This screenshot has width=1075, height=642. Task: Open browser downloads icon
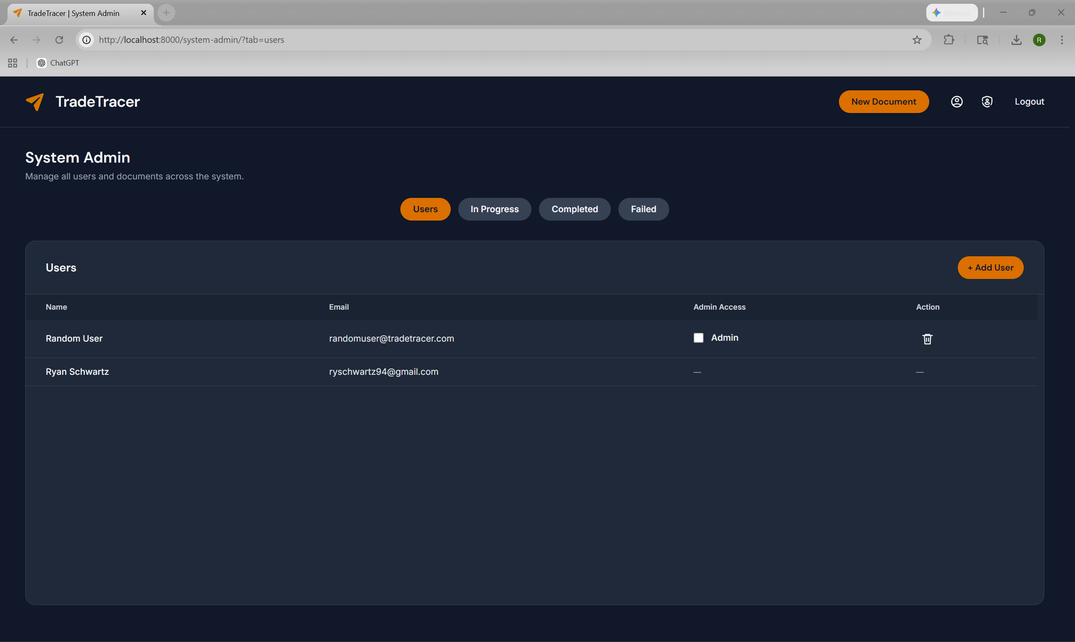[x=1016, y=40]
